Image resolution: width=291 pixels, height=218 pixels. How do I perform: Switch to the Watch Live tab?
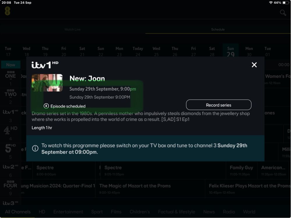(x=73, y=29)
